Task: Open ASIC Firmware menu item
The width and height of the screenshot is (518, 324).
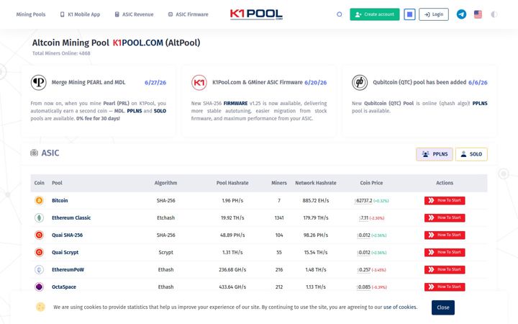Action: click(188, 14)
